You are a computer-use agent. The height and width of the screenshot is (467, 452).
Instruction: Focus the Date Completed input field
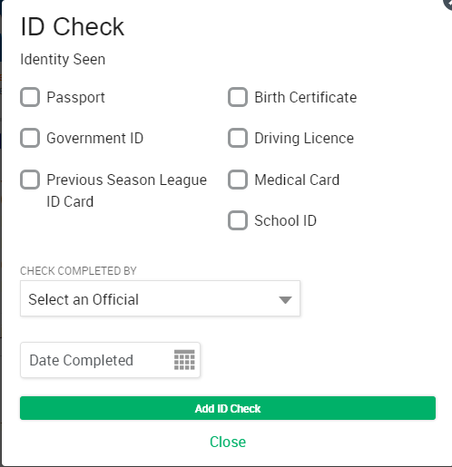click(x=110, y=360)
